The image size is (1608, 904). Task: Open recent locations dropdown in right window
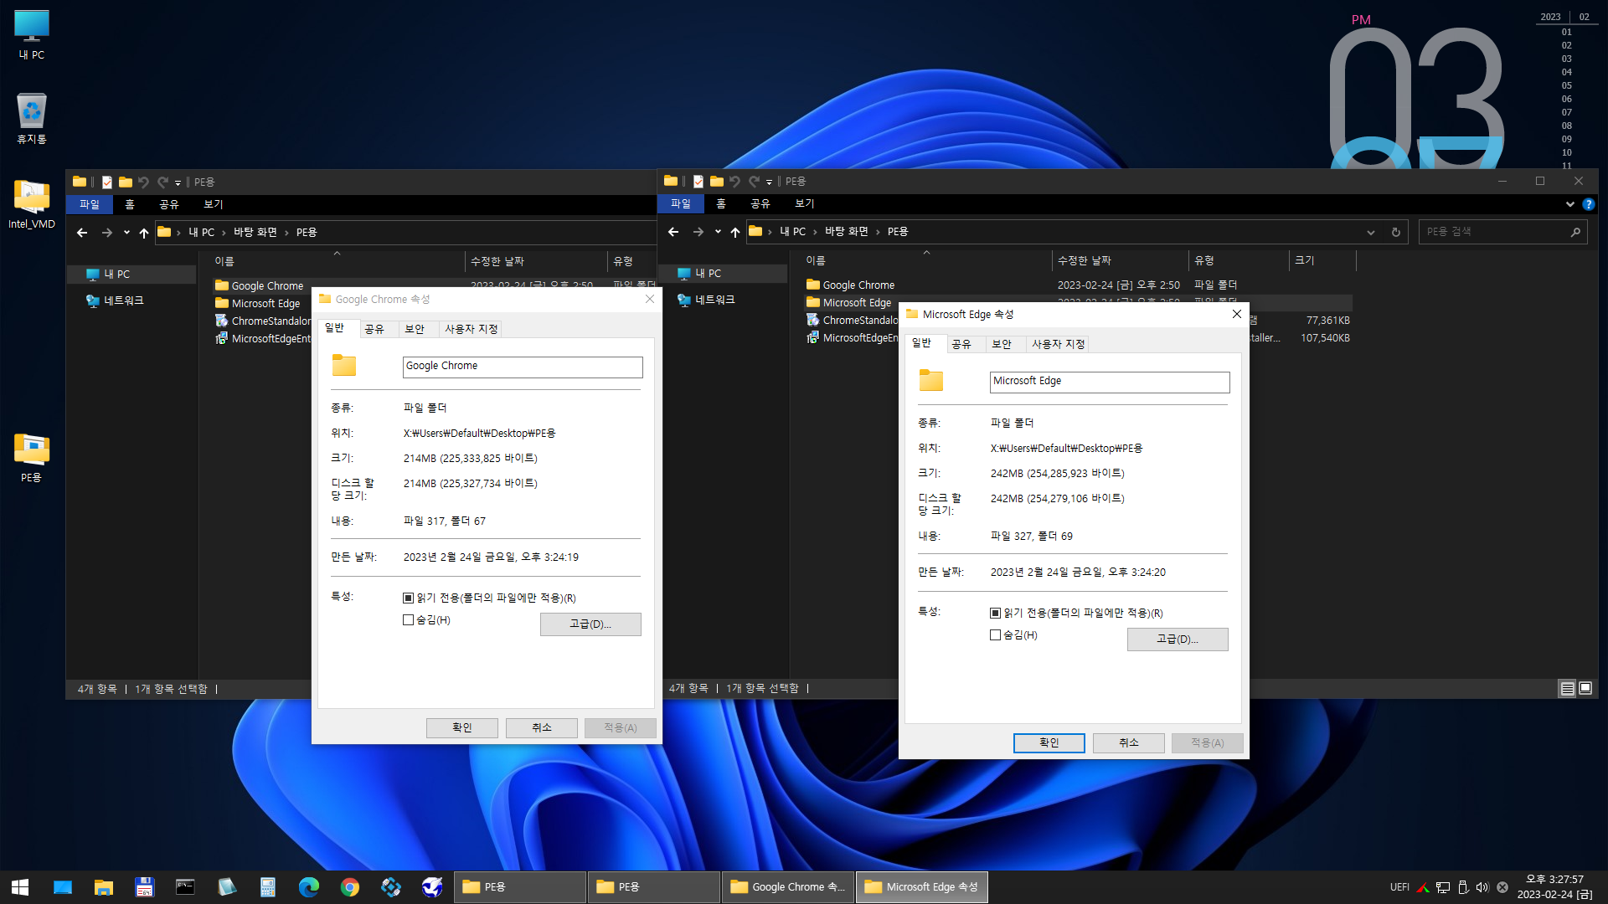pyautogui.click(x=718, y=232)
